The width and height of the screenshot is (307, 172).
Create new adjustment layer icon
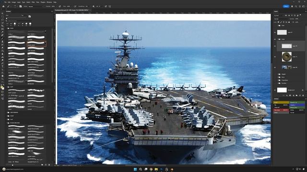click(294, 96)
